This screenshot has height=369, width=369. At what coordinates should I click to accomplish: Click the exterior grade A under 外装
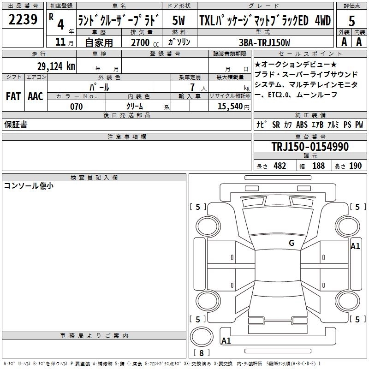[344, 42]
